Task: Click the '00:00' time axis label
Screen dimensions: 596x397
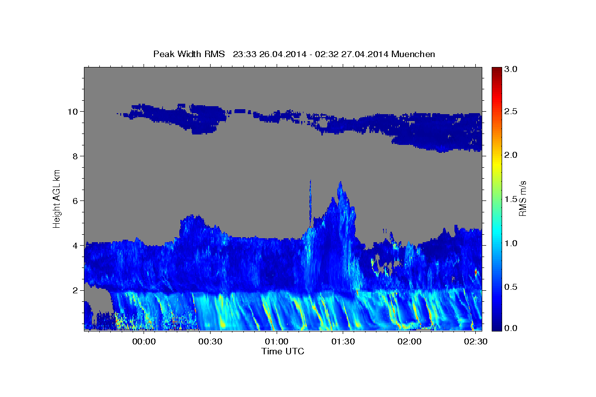Action: click(144, 342)
